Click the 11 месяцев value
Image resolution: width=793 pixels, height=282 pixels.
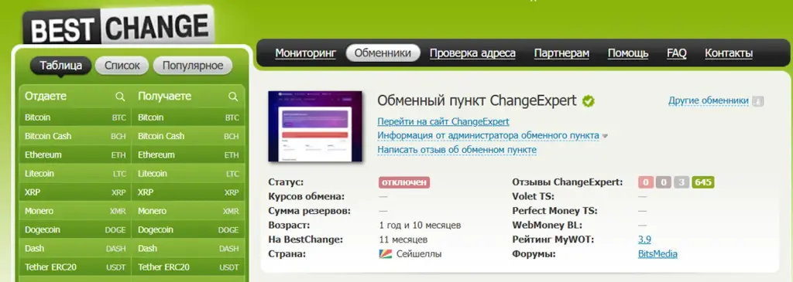pyautogui.click(x=403, y=239)
